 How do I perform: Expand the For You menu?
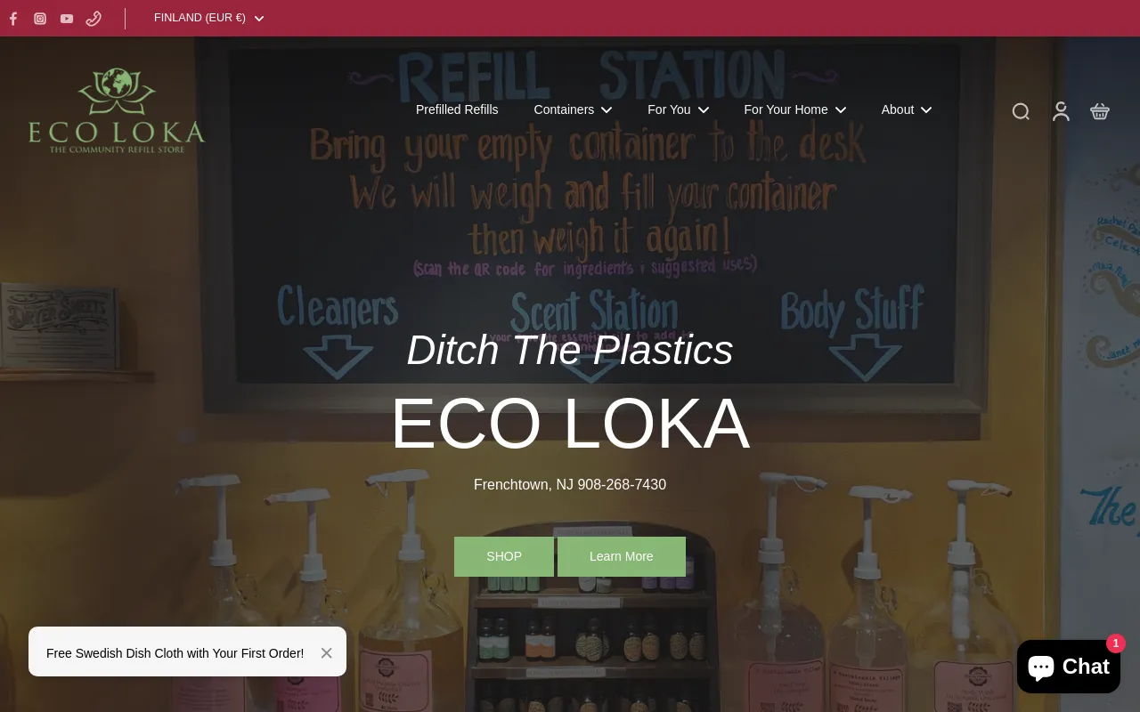click(678, 109)
